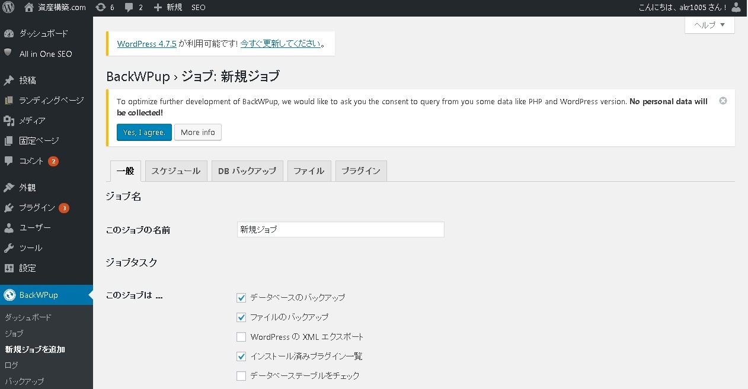Uncheck ファイルのバックアップ checkbox

pos(241,317)
